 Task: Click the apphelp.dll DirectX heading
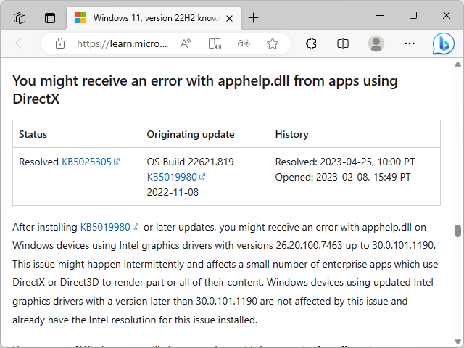click(x=204, y=90)
